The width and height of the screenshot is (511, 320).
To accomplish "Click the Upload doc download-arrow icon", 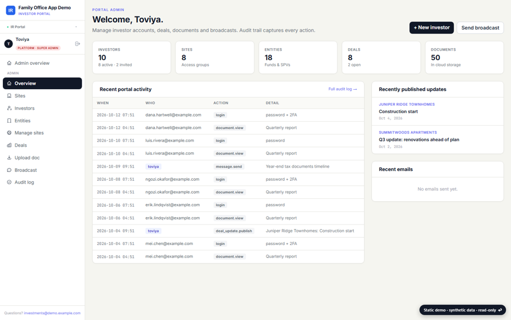I will (9, 157).
